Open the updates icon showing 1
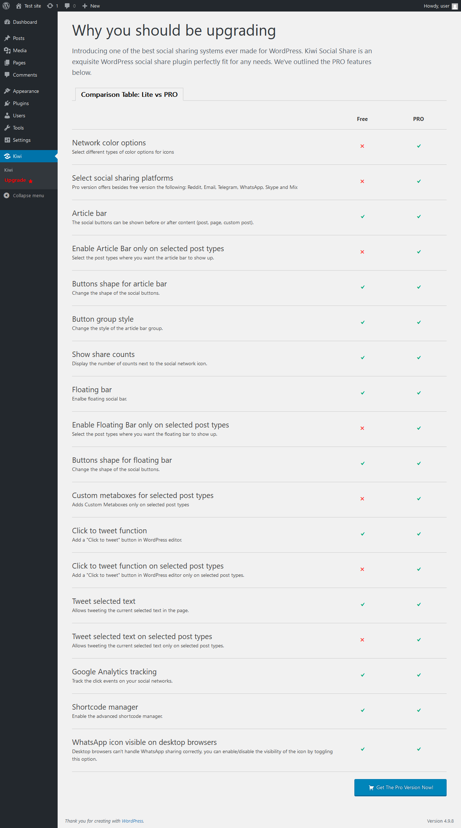 click(53, 6)
